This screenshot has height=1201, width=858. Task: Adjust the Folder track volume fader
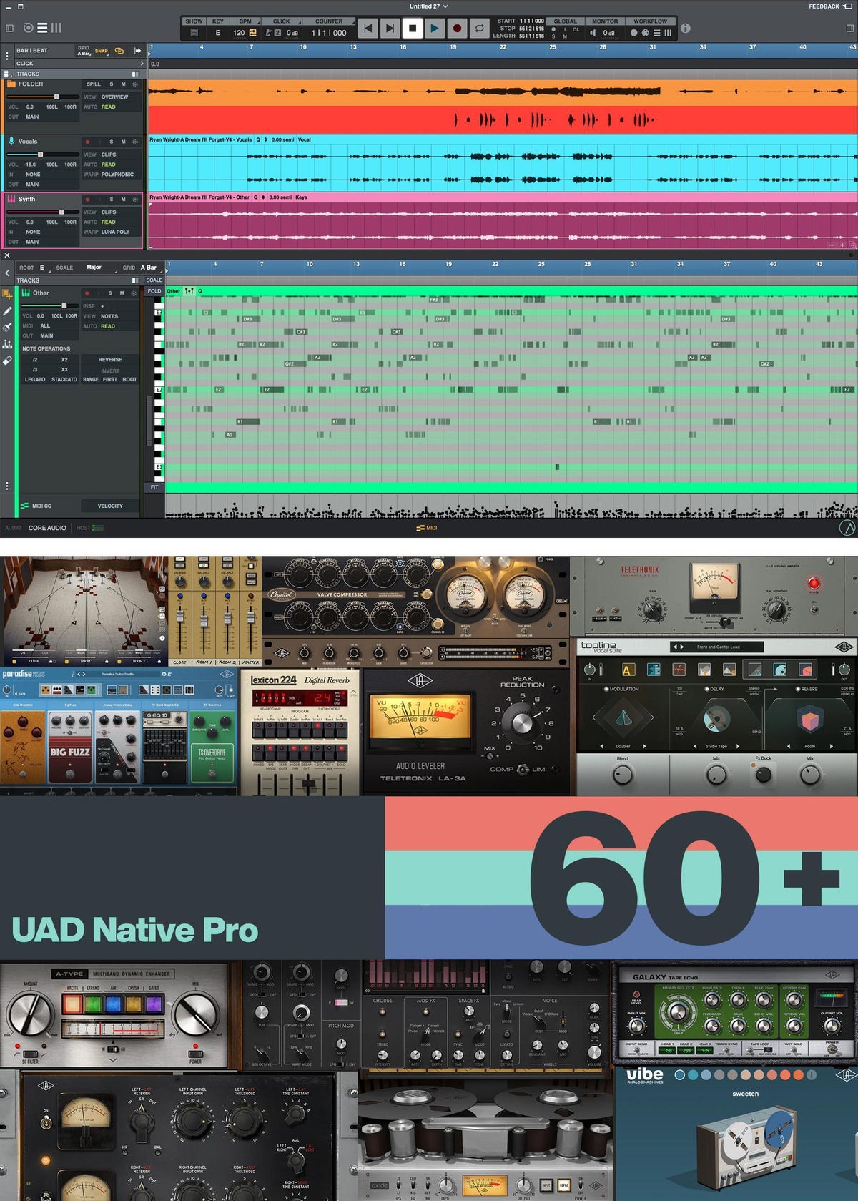(56, 97)
